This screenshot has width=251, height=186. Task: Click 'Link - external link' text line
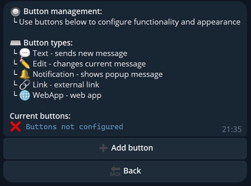pos(66,85)
